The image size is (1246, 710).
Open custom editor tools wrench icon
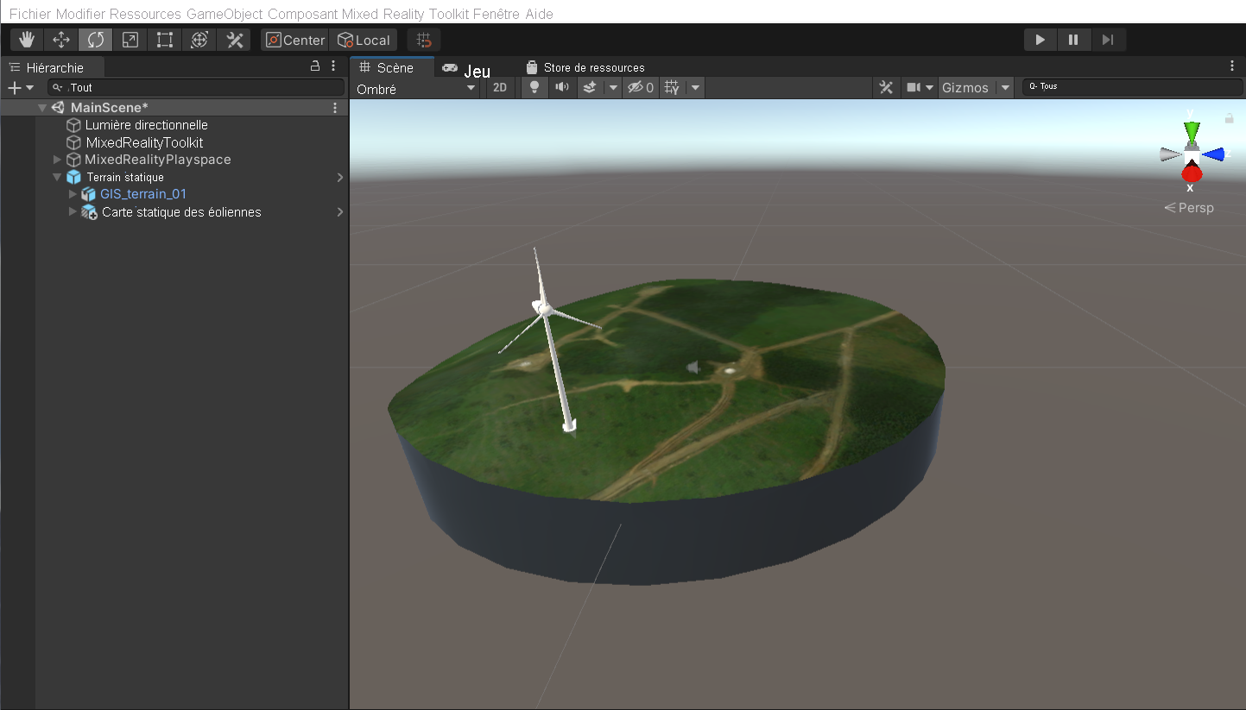pyautogui.click(x=234, y=40)
